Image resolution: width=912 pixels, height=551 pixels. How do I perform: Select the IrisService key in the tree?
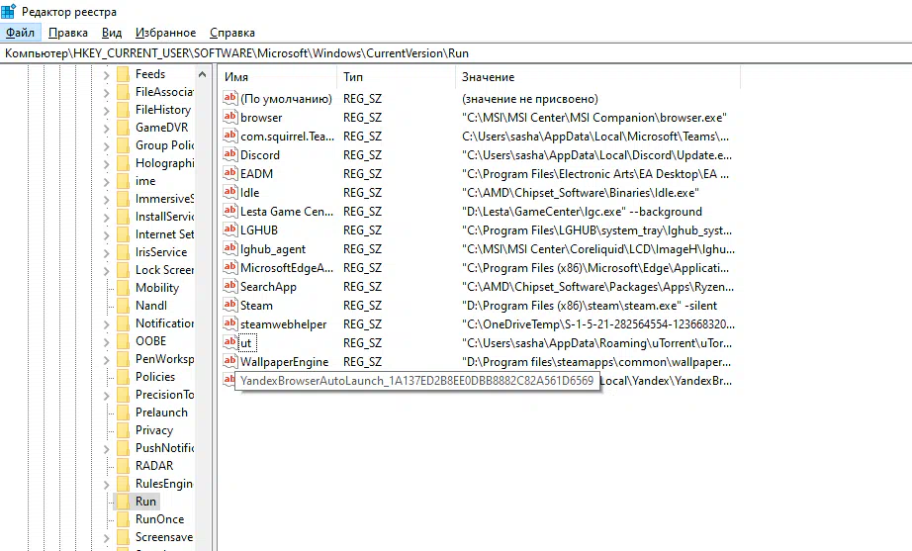click(x=161, y=252)
